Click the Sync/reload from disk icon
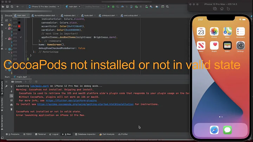This screenshot has width=253, height=142. 12,7
